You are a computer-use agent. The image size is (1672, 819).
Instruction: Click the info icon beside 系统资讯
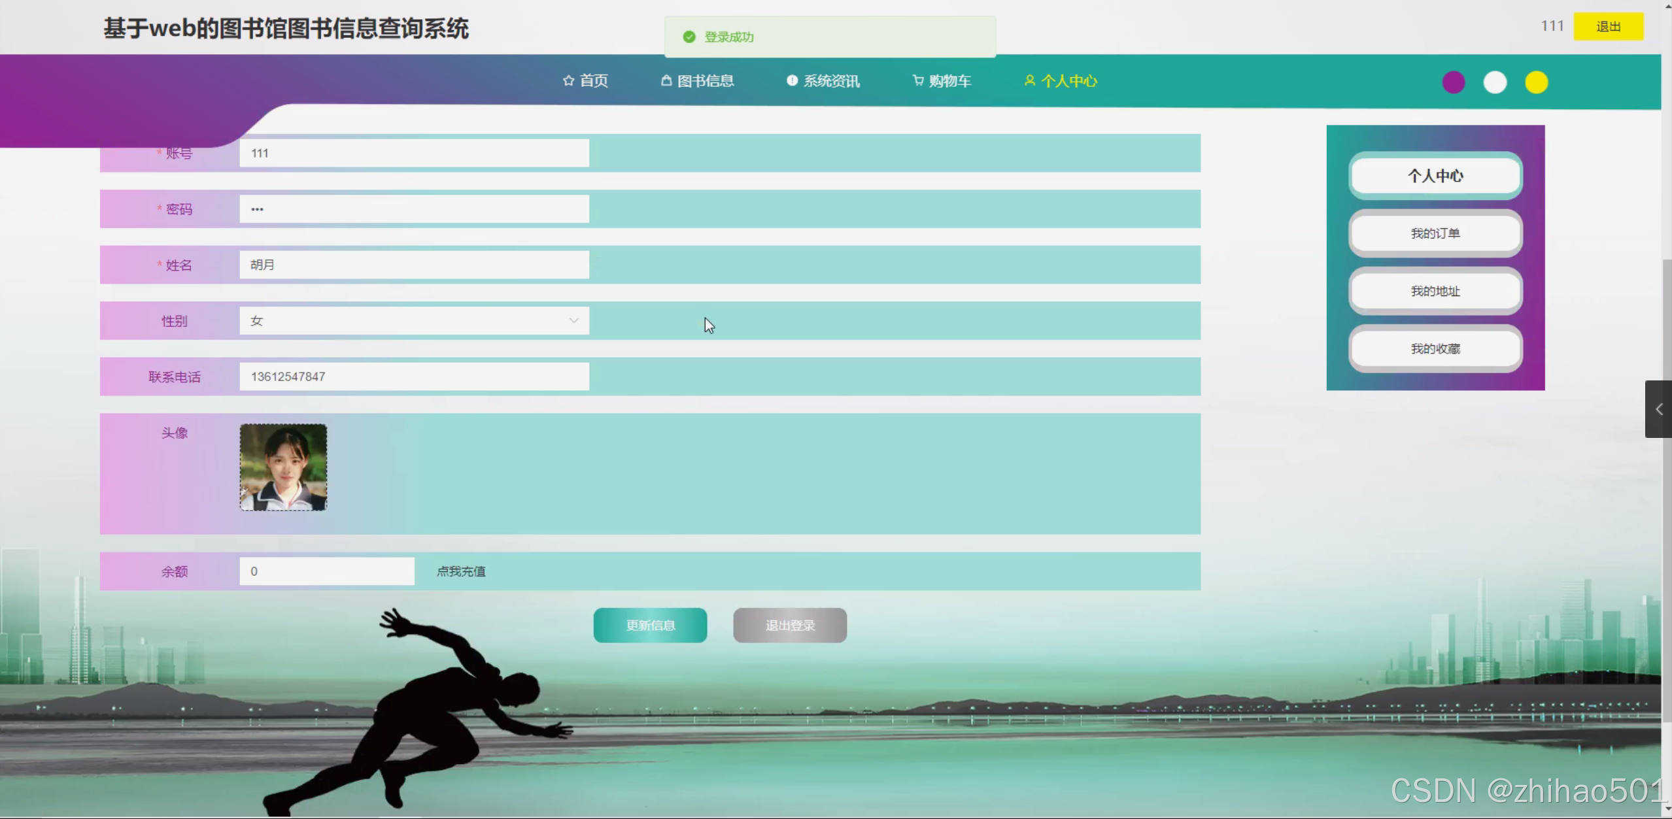click(x=791, y=80)
